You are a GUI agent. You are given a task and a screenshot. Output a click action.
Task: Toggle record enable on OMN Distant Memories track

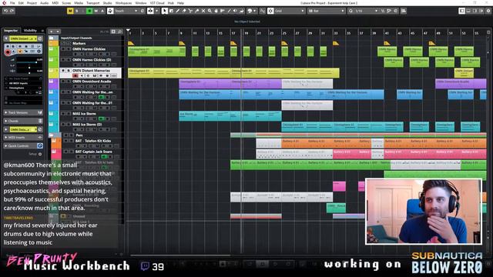point(75,75)
